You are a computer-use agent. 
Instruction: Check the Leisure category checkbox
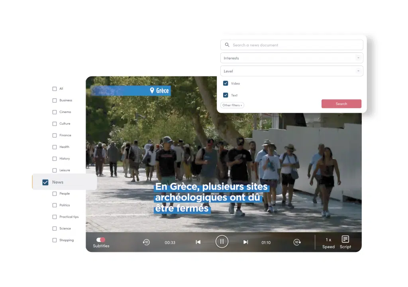(x=54, y=170)
